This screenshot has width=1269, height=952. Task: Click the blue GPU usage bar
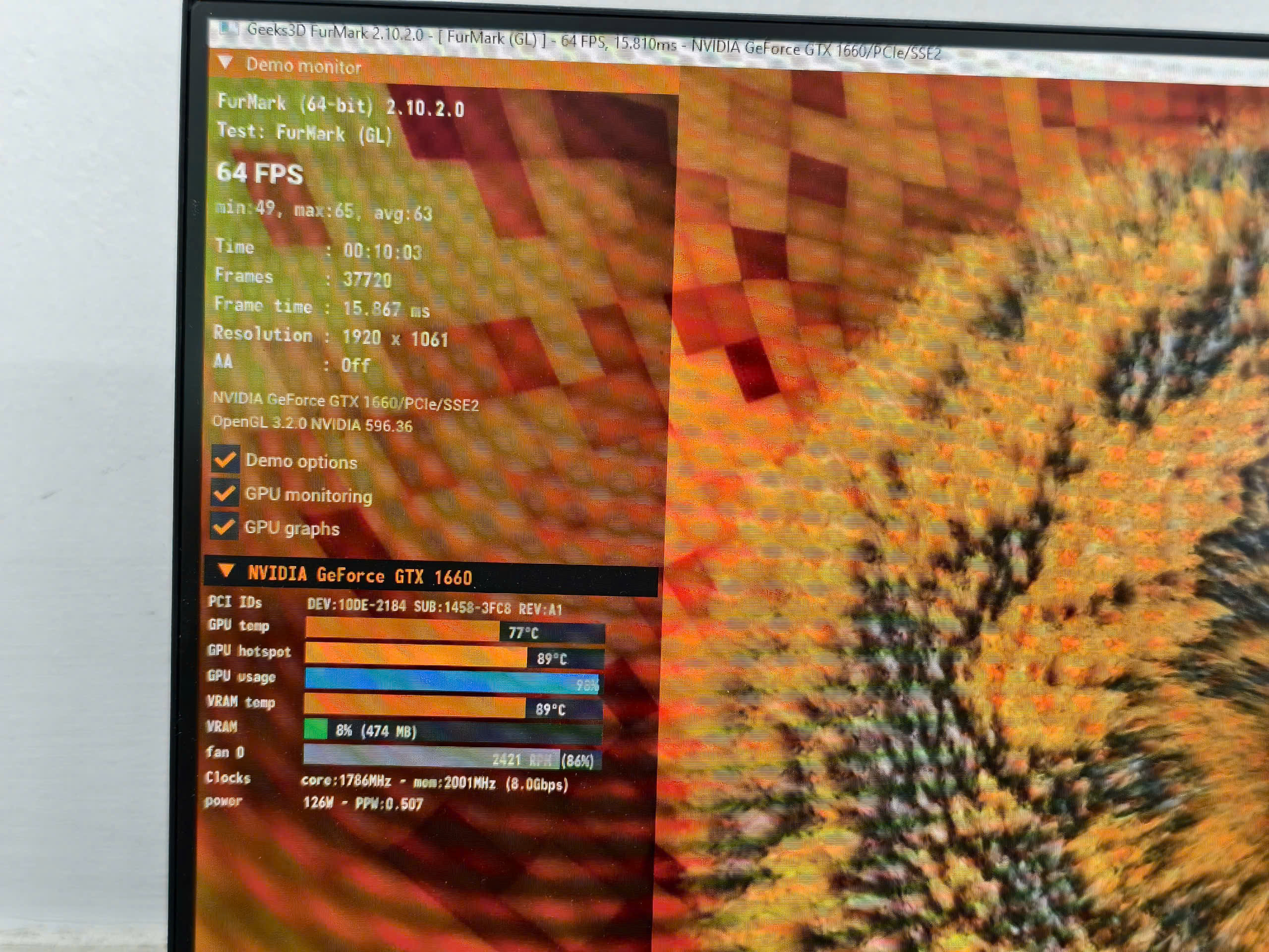click(x=453, y=682)
